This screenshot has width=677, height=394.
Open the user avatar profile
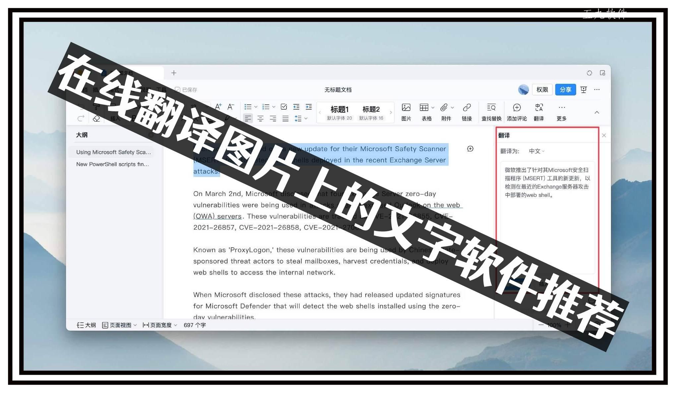(523, 89)
